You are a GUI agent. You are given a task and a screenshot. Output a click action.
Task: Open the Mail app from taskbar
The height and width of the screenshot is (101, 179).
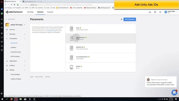point(25,99)
